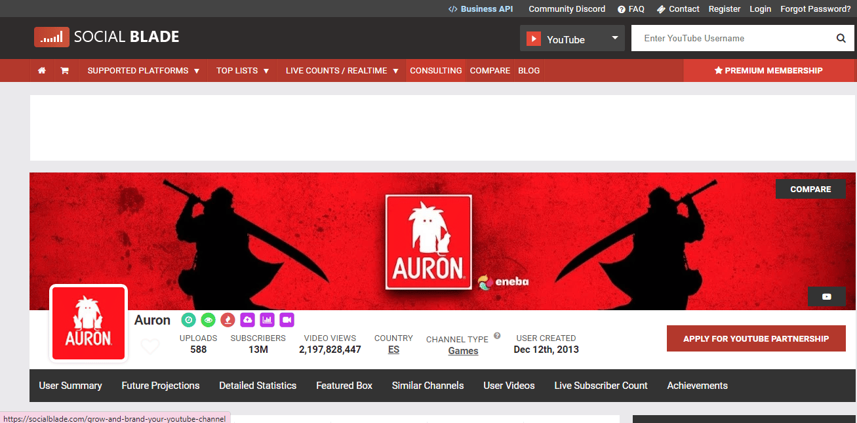The width and height of the screenshot is (857, 423).
Task: Click the Auron channel avatar
Action: coord(89,323)
